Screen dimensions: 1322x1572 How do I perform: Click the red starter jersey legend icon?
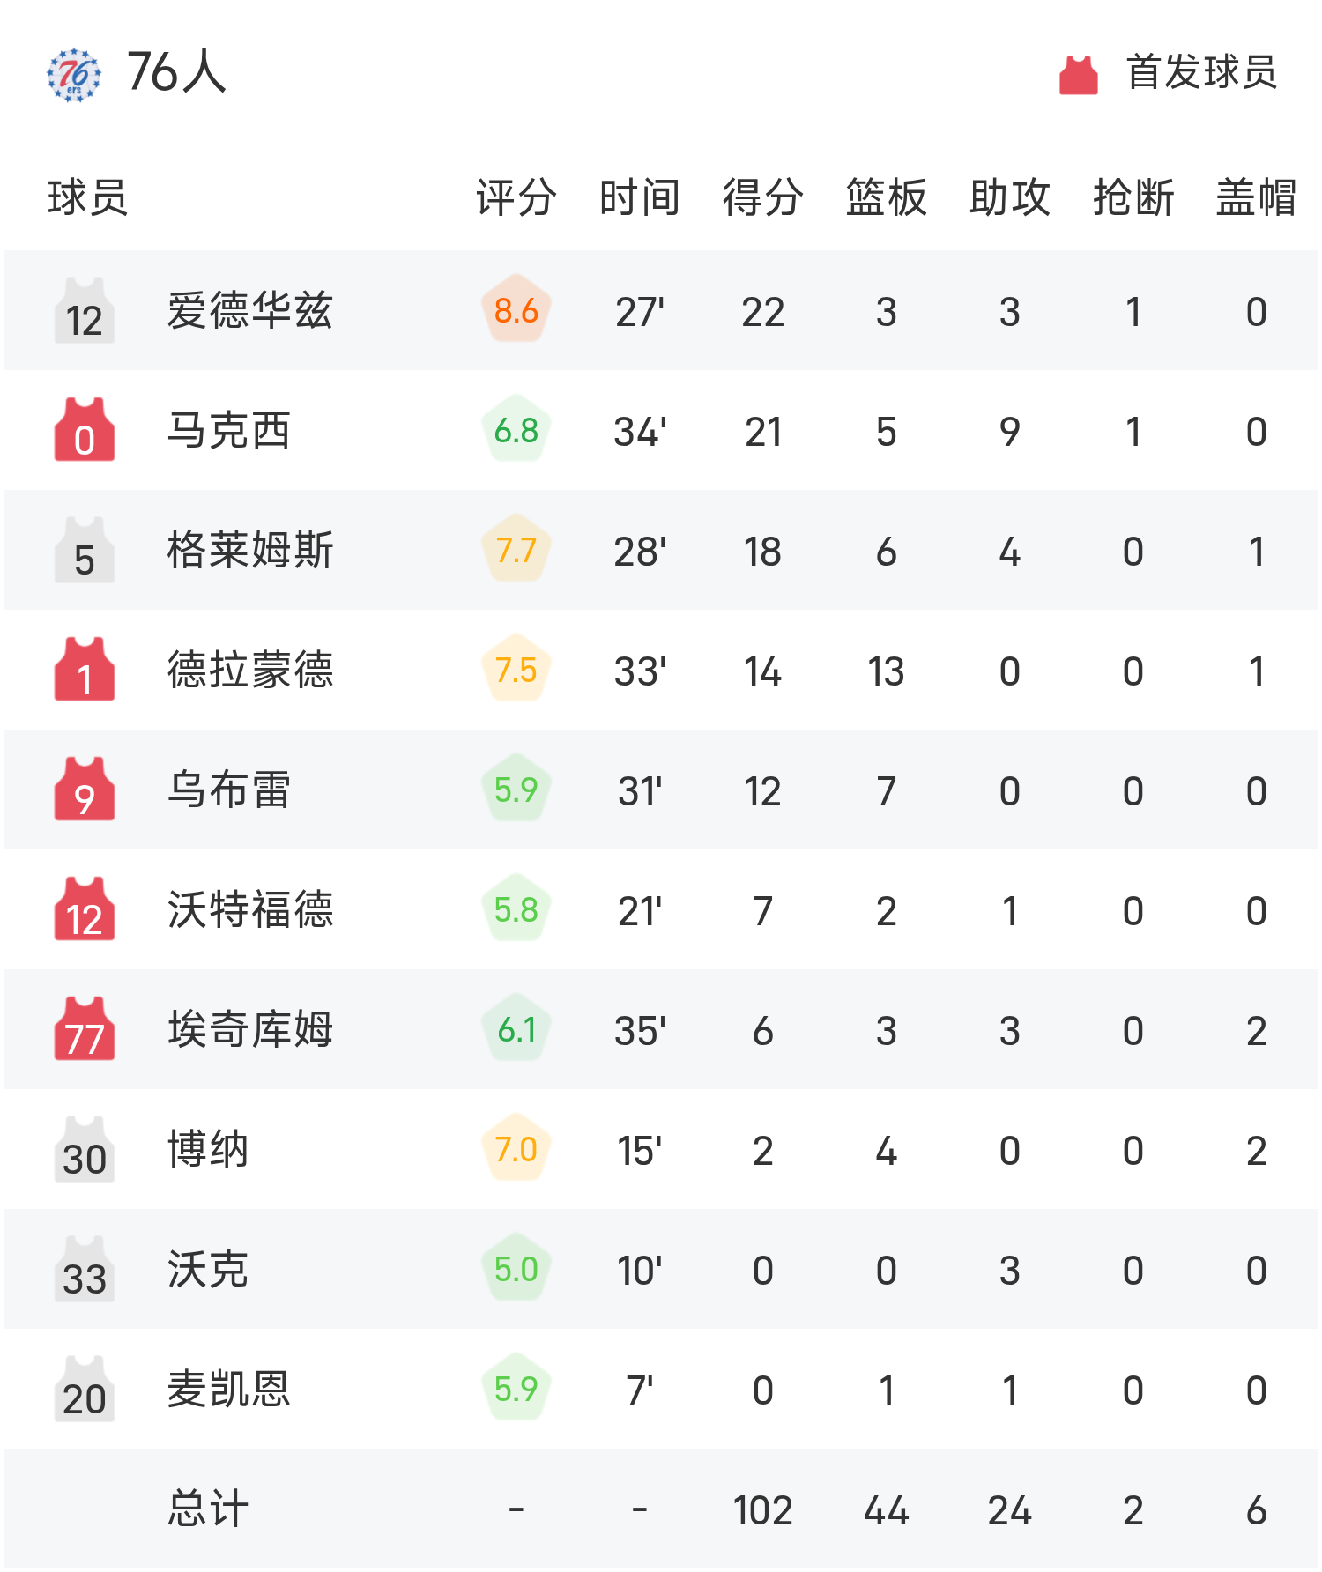pos(1078,75)
